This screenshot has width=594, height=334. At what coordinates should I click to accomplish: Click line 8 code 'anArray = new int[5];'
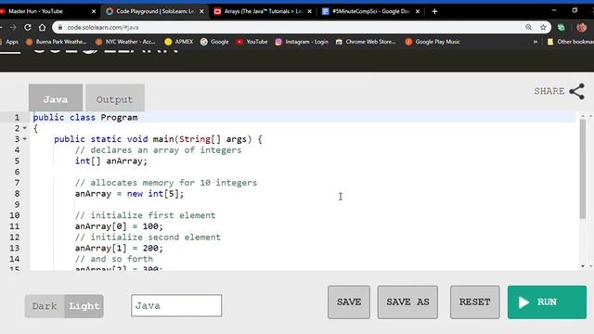[x=130, y=194]
